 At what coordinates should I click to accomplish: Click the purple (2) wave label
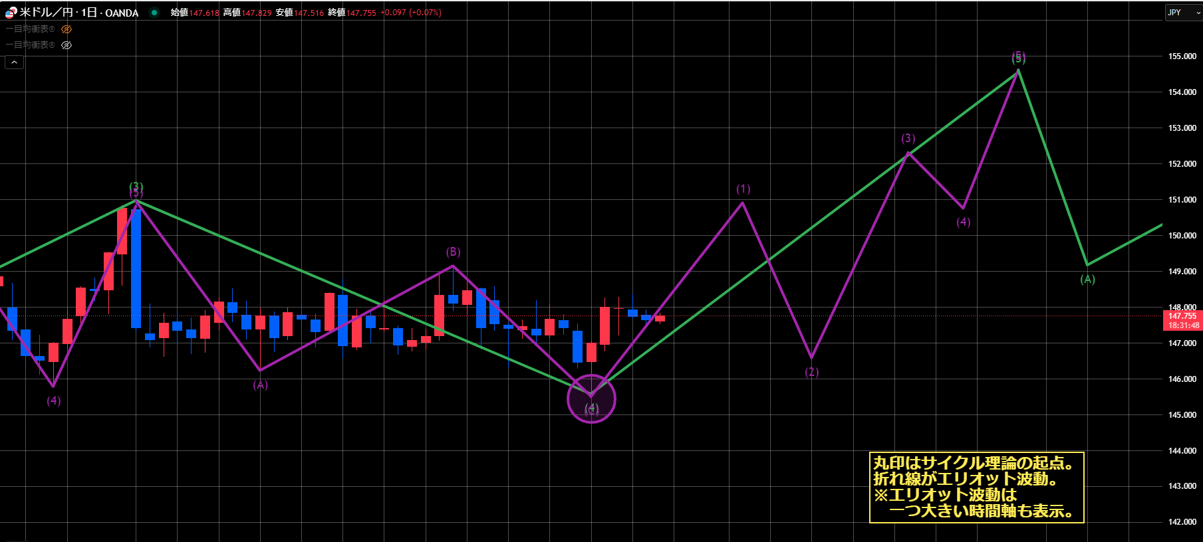[x=811, y=372]
